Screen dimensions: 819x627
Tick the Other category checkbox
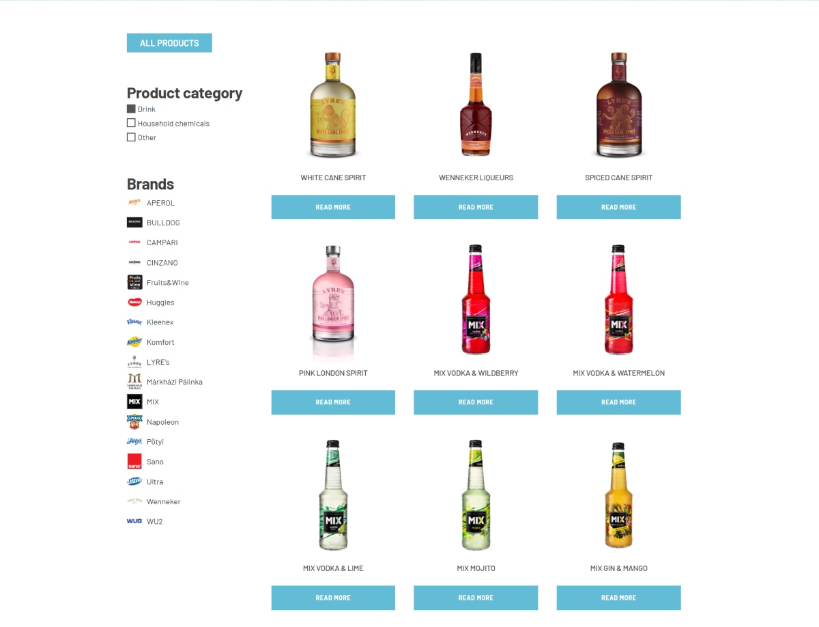(x=131, y=137)
